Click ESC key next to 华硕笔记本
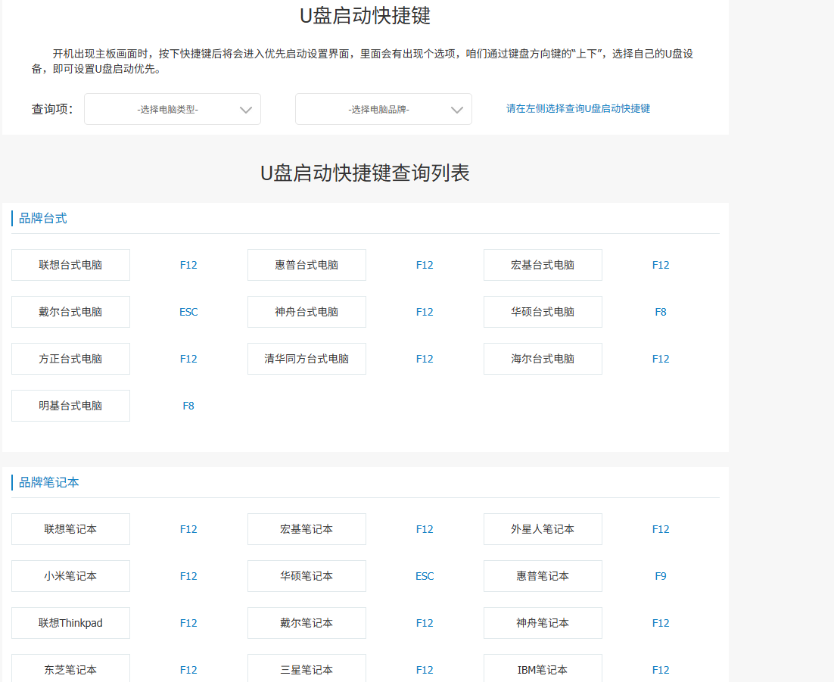Viewport: 834px width, 682px height. pyautogui.click(x=425, y=575)
